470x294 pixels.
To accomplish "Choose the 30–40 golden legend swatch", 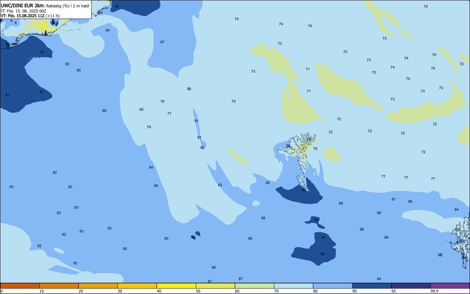I will [137, 286].
